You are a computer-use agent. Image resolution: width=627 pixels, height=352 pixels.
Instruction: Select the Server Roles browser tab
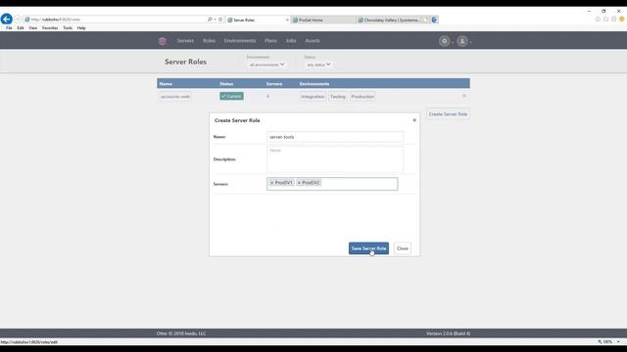click(x=257, y=20)
